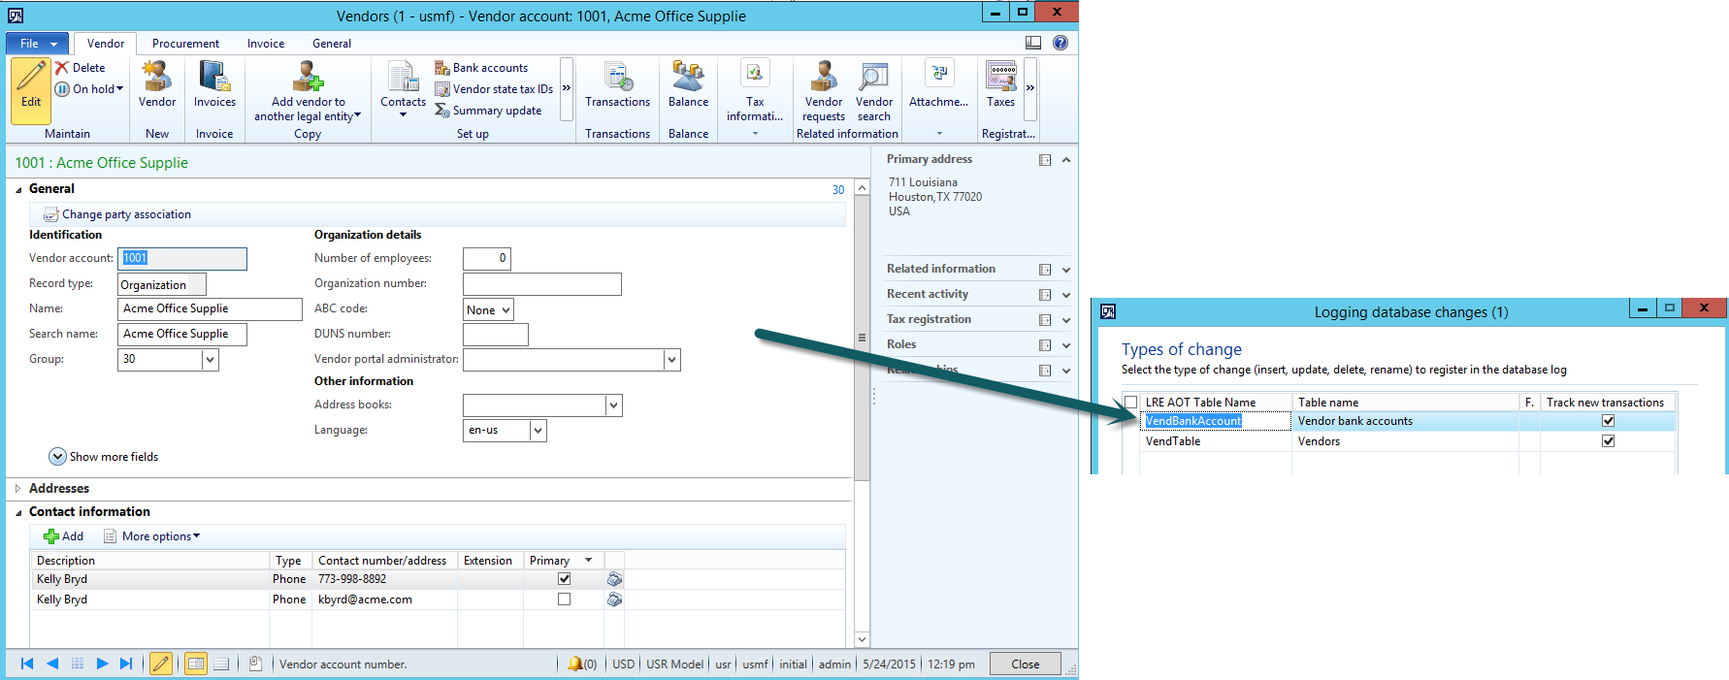The height and width of the screenshot is (680, 1729).
Task: Switch to the Procurement tab
Action: click(x=185, y=44)
